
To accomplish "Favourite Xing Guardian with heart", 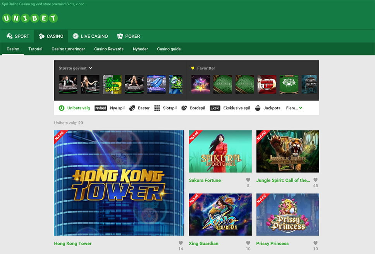I will coord(248,243).
